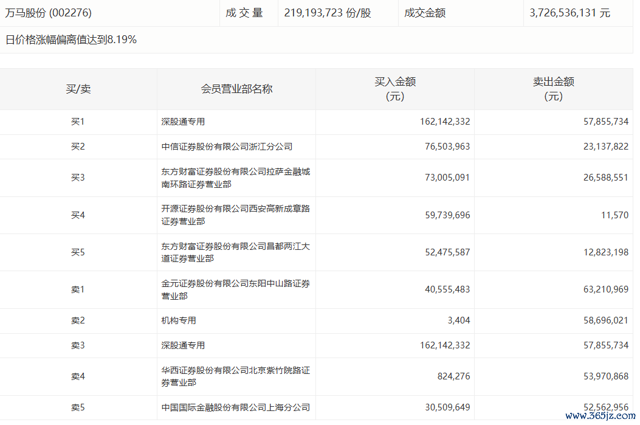This screenshot has height=425, width=640.
Task: Click buy amount 30,509,649
Action: pos(447,407)
